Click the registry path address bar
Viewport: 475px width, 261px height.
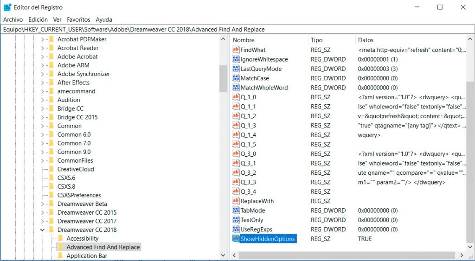coord(237,29)
